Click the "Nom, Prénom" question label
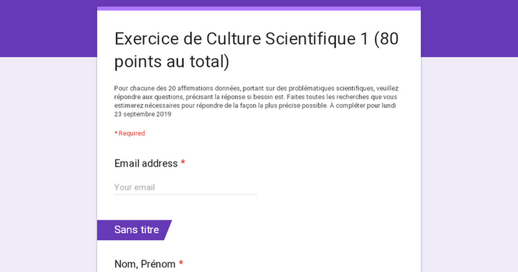The image size is (518, 272). coord(144,264)
